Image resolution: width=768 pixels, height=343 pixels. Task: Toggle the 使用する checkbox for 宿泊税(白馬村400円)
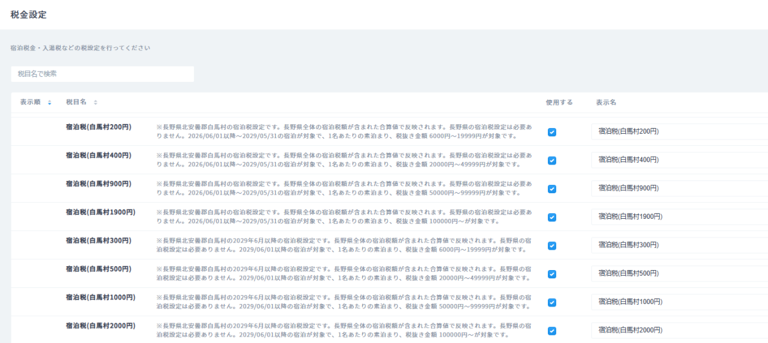click(x=552, y=161)
